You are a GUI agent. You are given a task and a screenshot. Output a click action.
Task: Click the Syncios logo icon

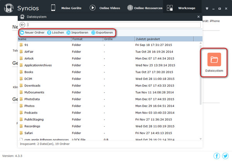(9, 8)
